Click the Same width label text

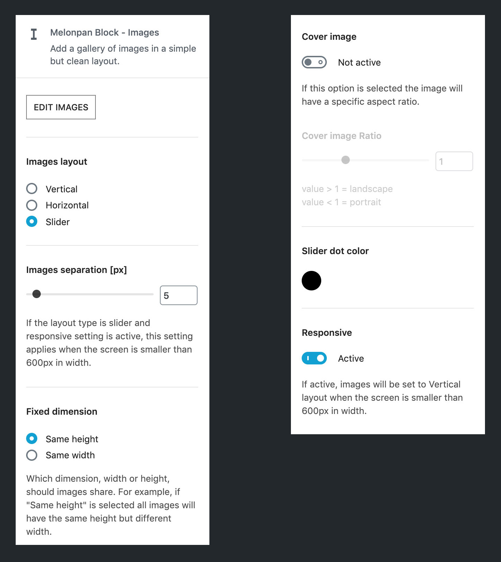coord(70,455)
